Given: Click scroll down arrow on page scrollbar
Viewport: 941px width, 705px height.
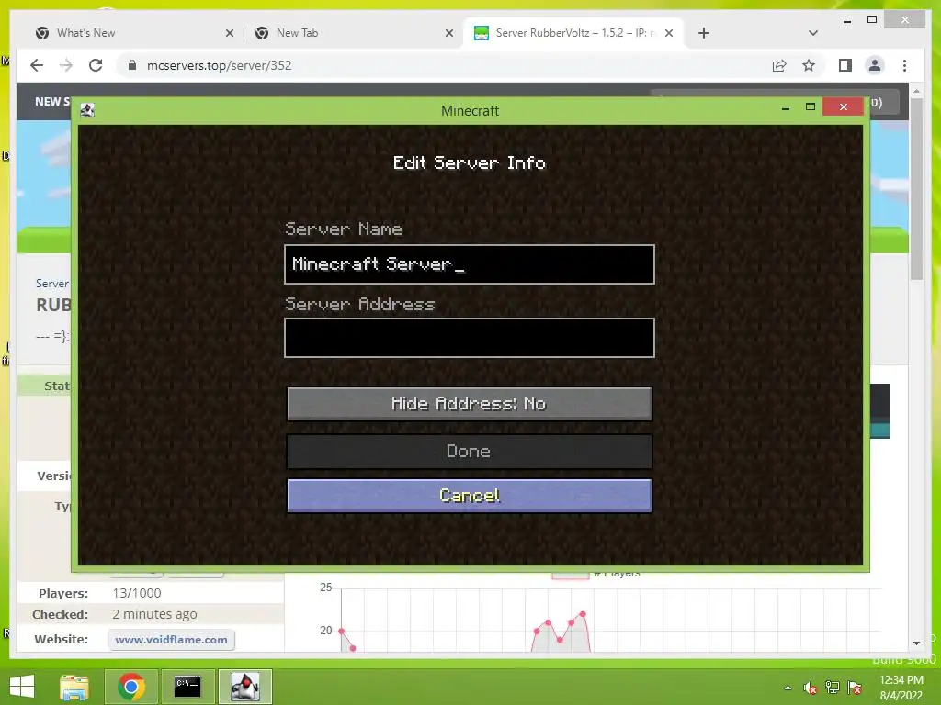Looking at the screenshot, I should [916, 643].
